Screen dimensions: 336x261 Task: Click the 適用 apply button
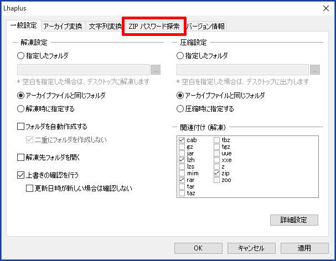[304, 248]
